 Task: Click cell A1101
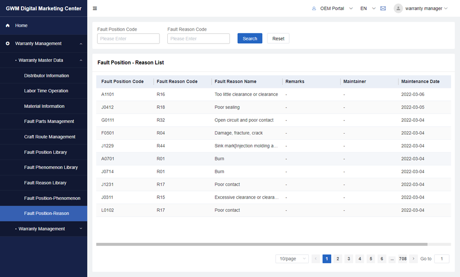108,94
